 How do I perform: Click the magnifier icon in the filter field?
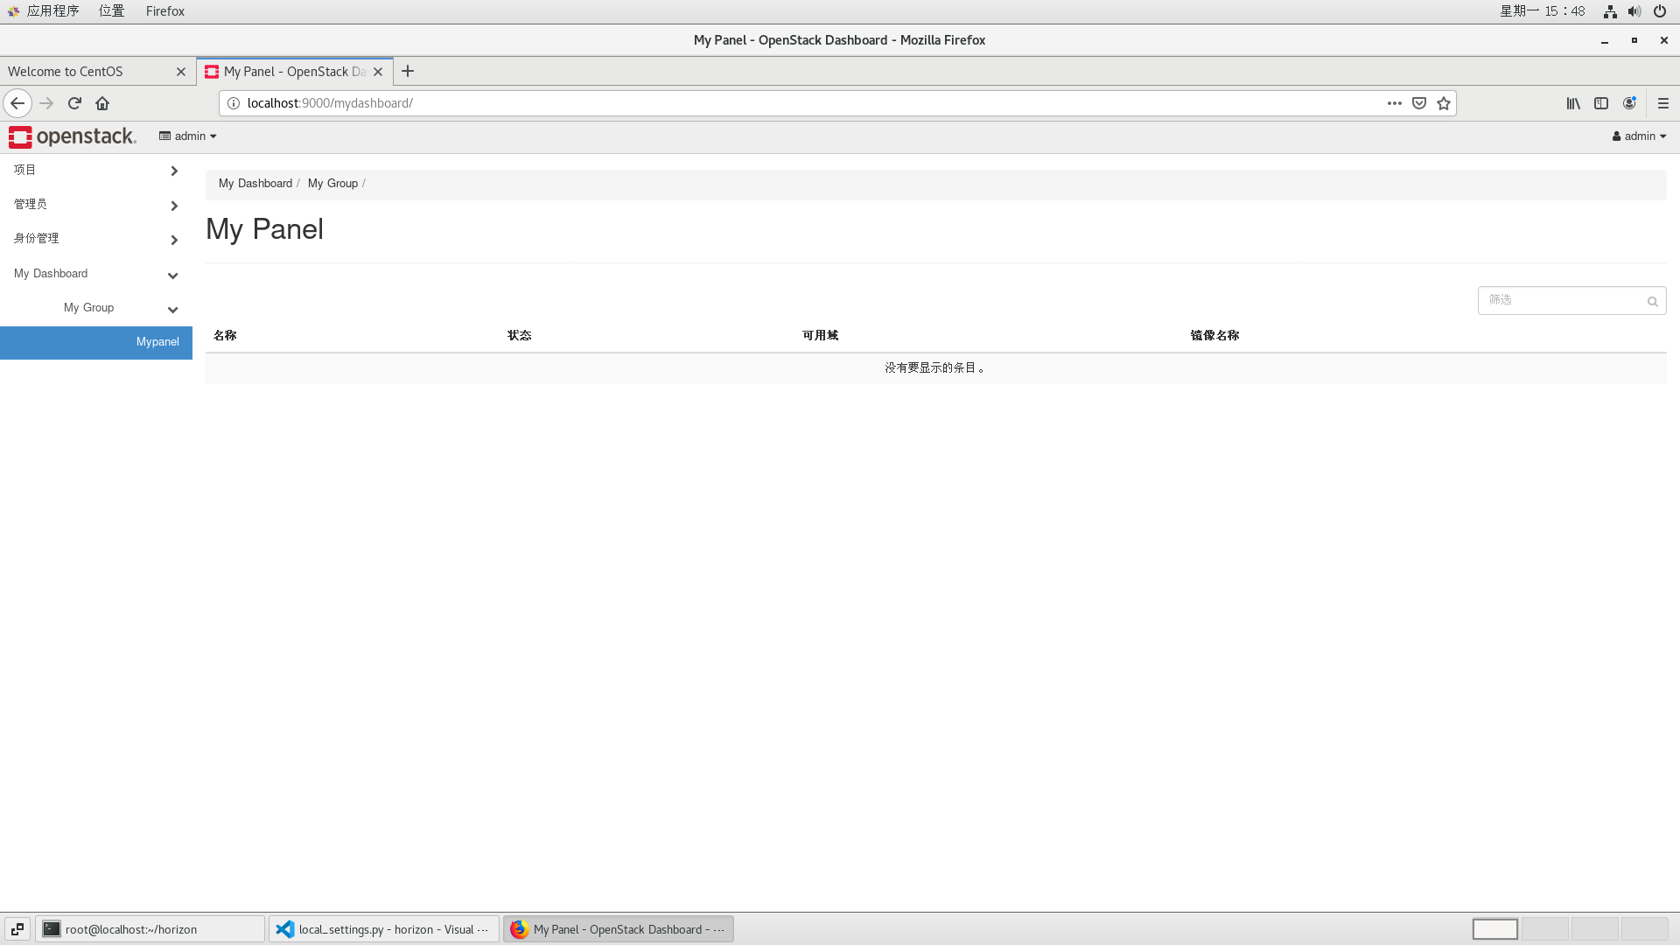(1653, 301)
